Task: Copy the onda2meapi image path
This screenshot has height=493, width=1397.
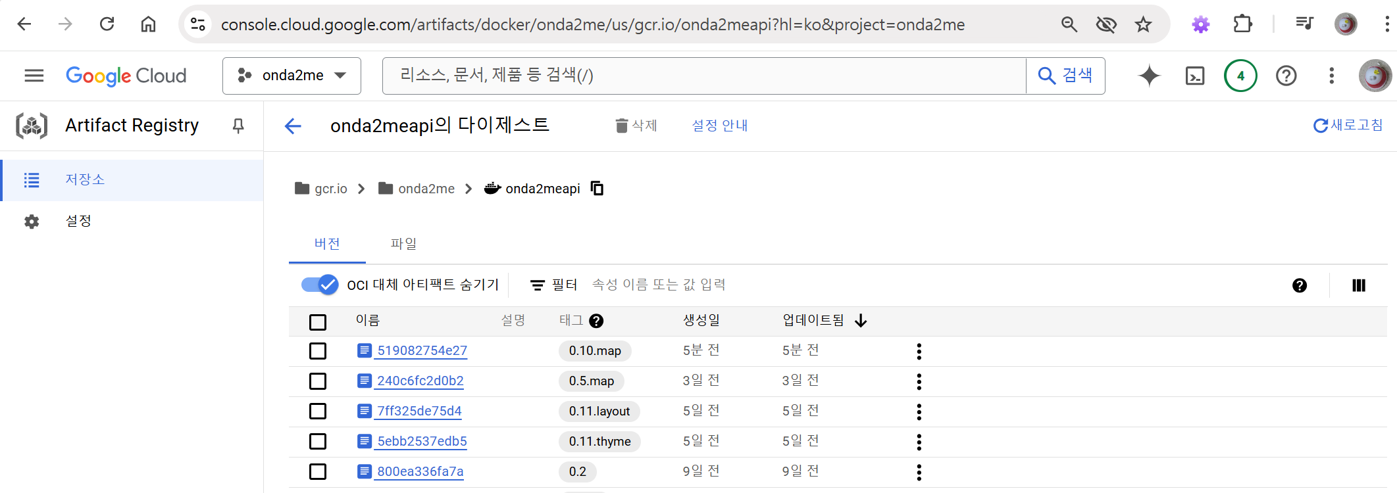Action: [x=597, y=189]
